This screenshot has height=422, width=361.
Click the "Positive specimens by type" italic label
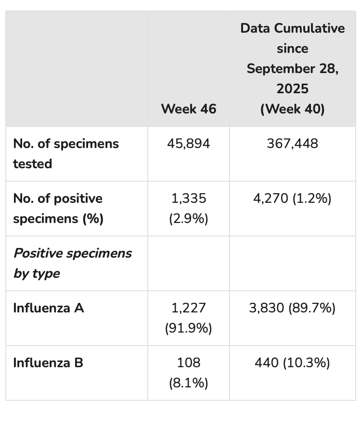coord(72,263)
